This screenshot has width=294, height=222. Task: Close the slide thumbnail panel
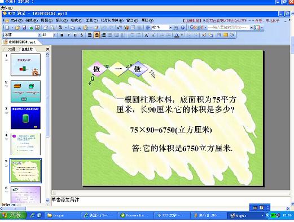pyautogui.click(x=47, y=49)
